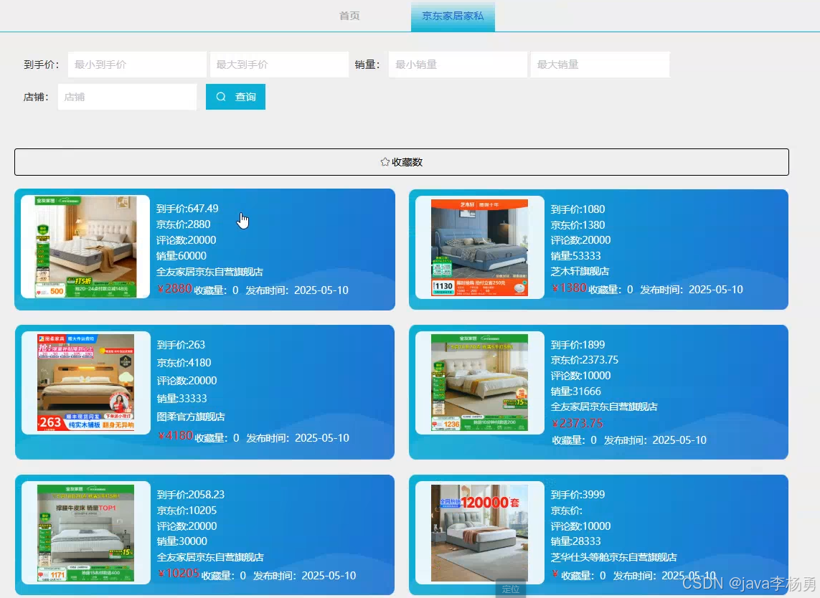Open wooden bed thumbnail from 图柔官方旗舰店

(x=86, y=383)
